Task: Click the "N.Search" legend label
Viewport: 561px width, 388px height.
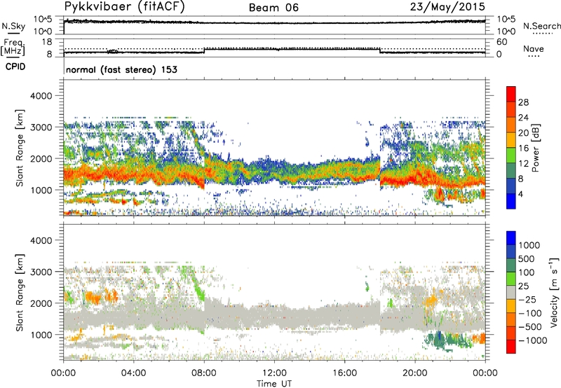Action: click(x=541, y=26)
